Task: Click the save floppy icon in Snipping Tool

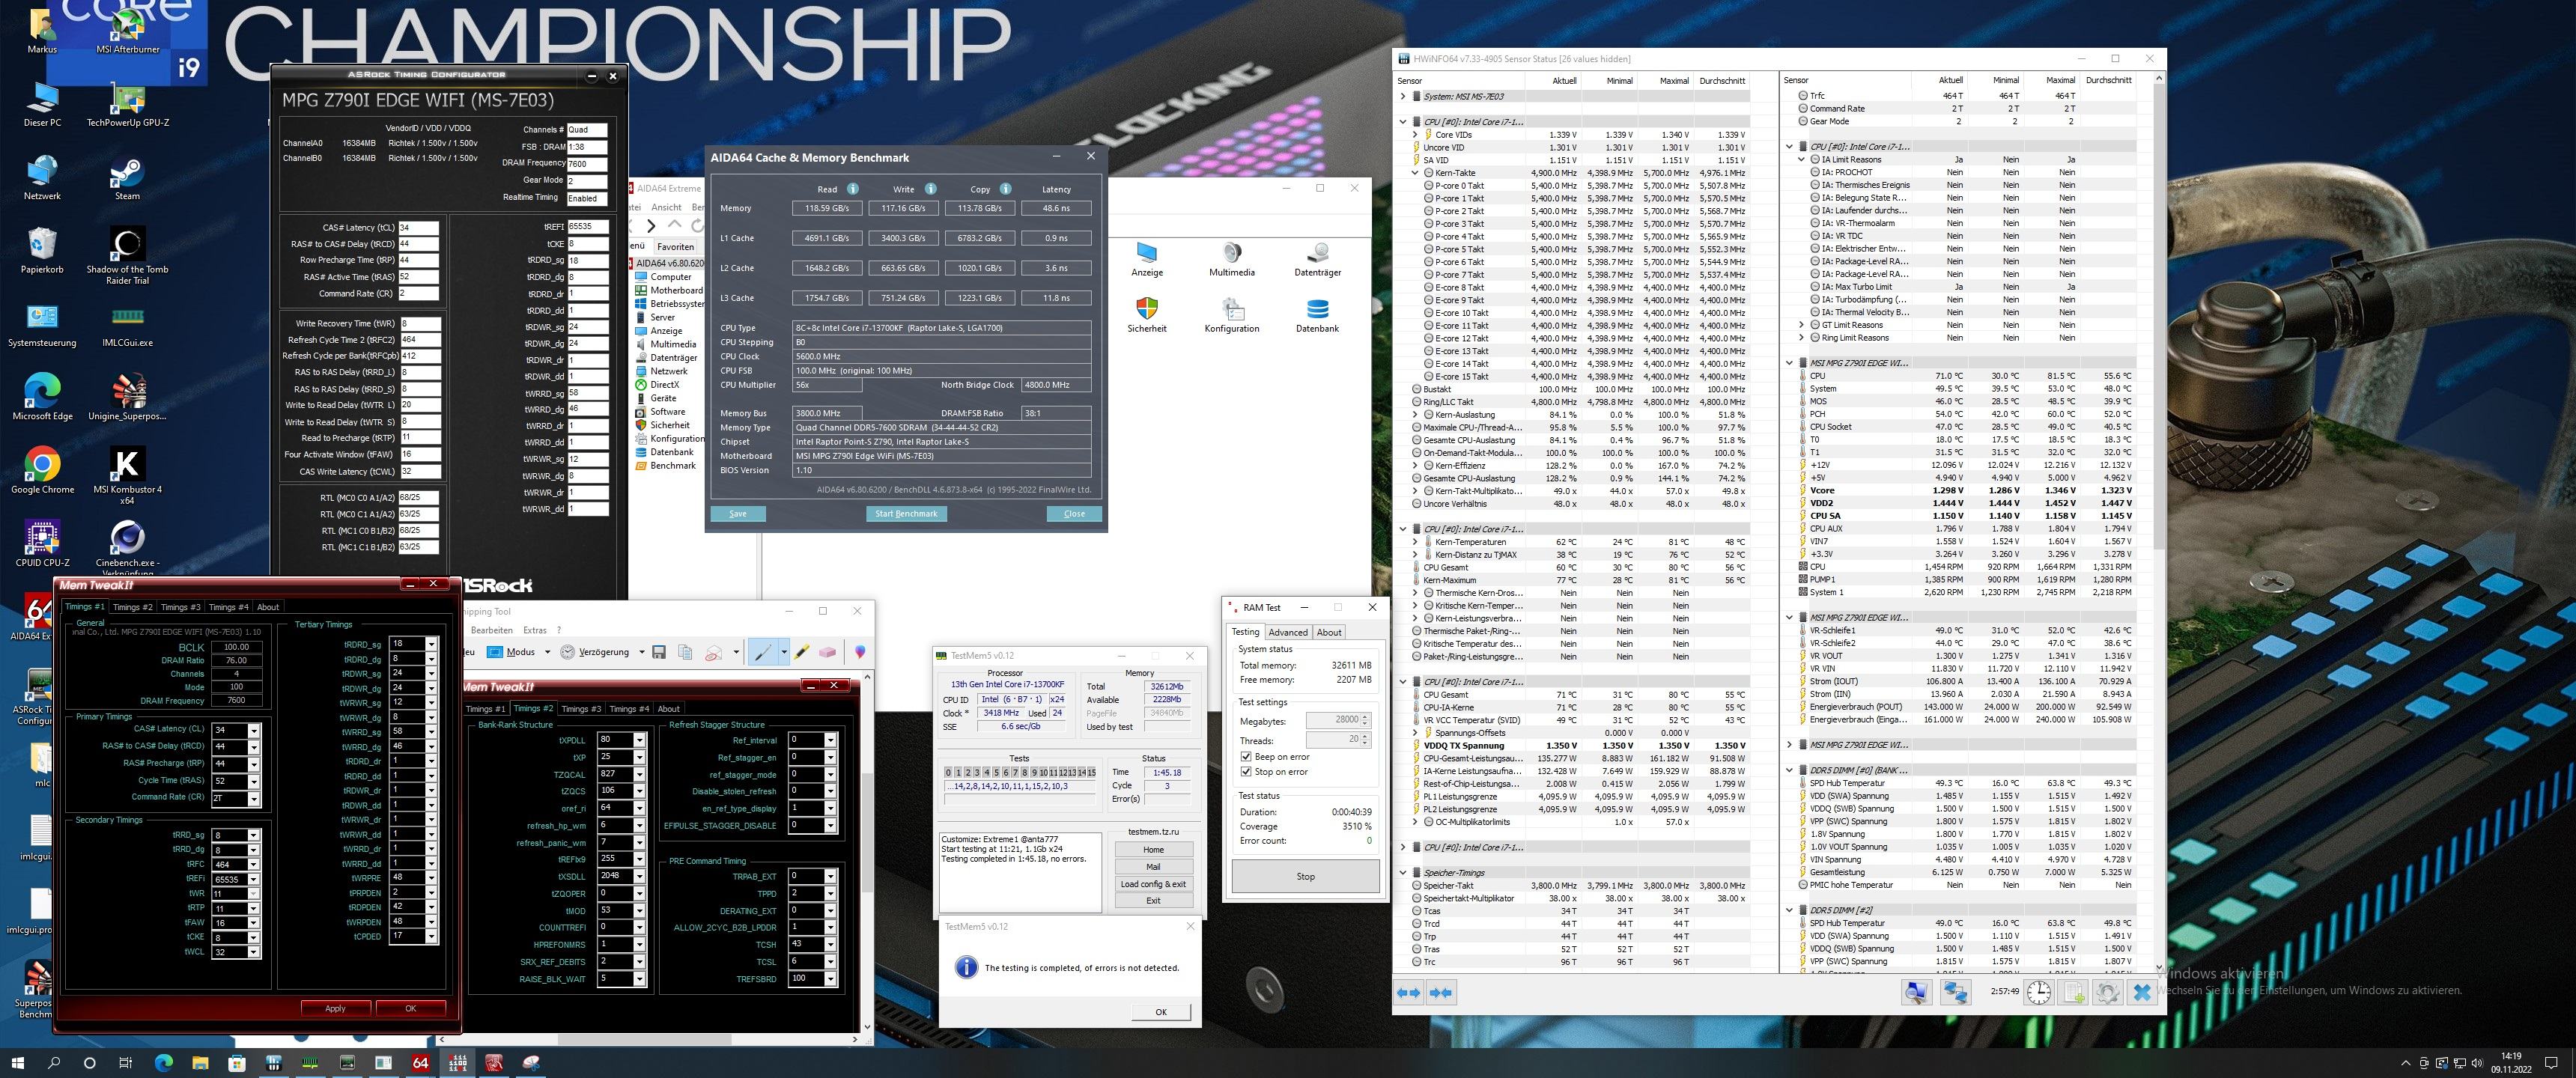Action: coord(658,652)
